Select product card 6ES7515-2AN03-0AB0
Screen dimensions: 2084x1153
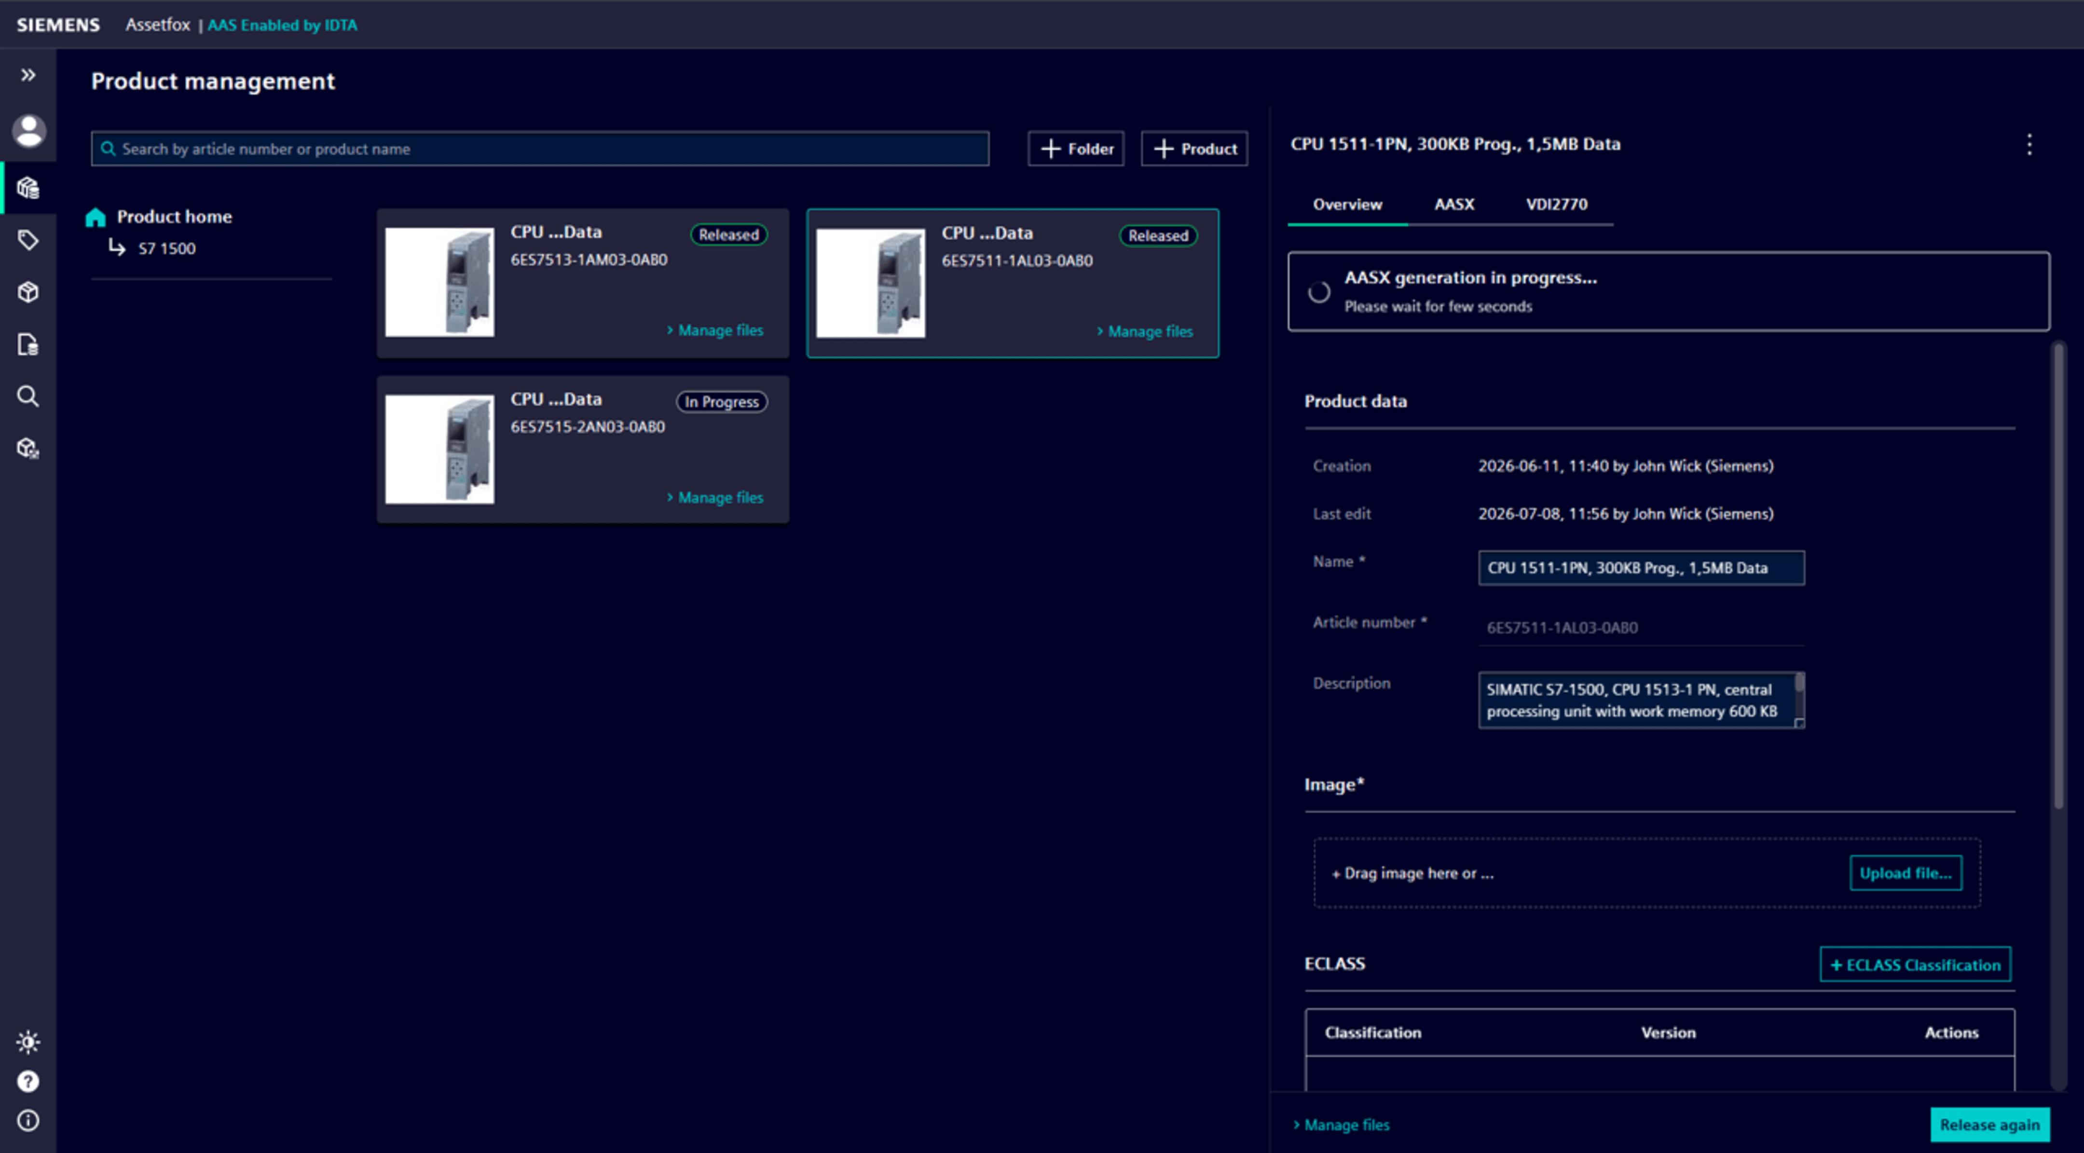pos(582,449)
